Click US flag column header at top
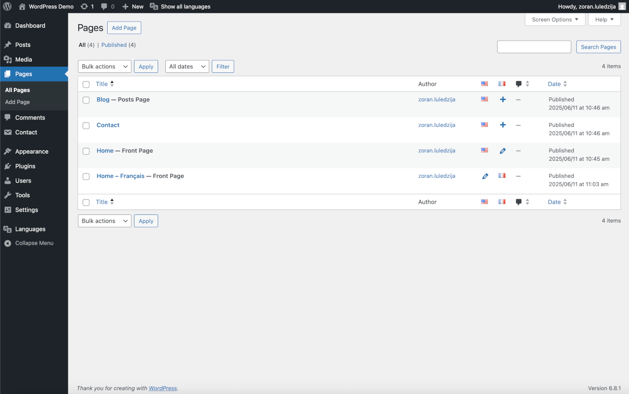 tap(485, 84)
